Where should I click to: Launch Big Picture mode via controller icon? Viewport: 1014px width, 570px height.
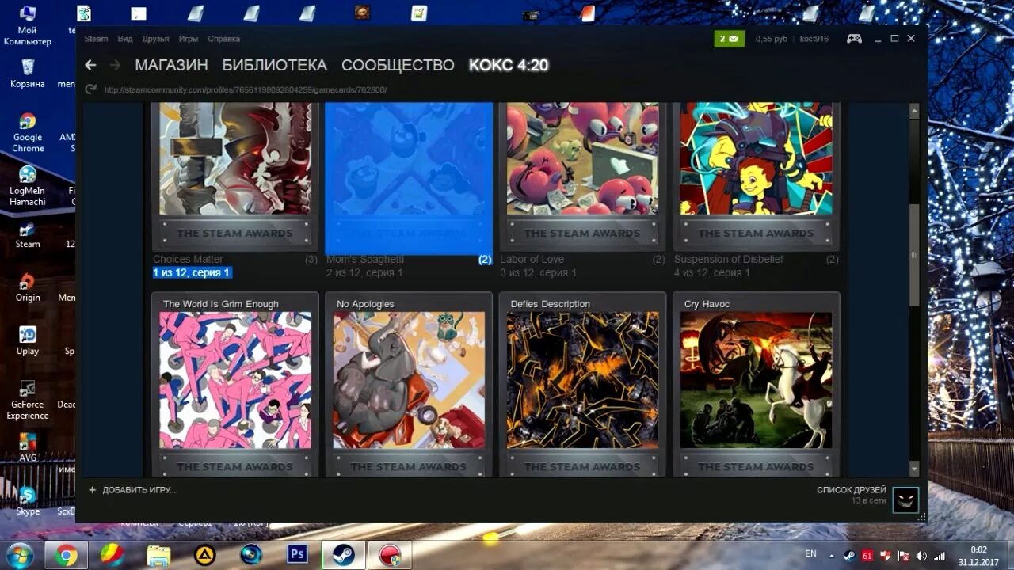pos(854,38)
